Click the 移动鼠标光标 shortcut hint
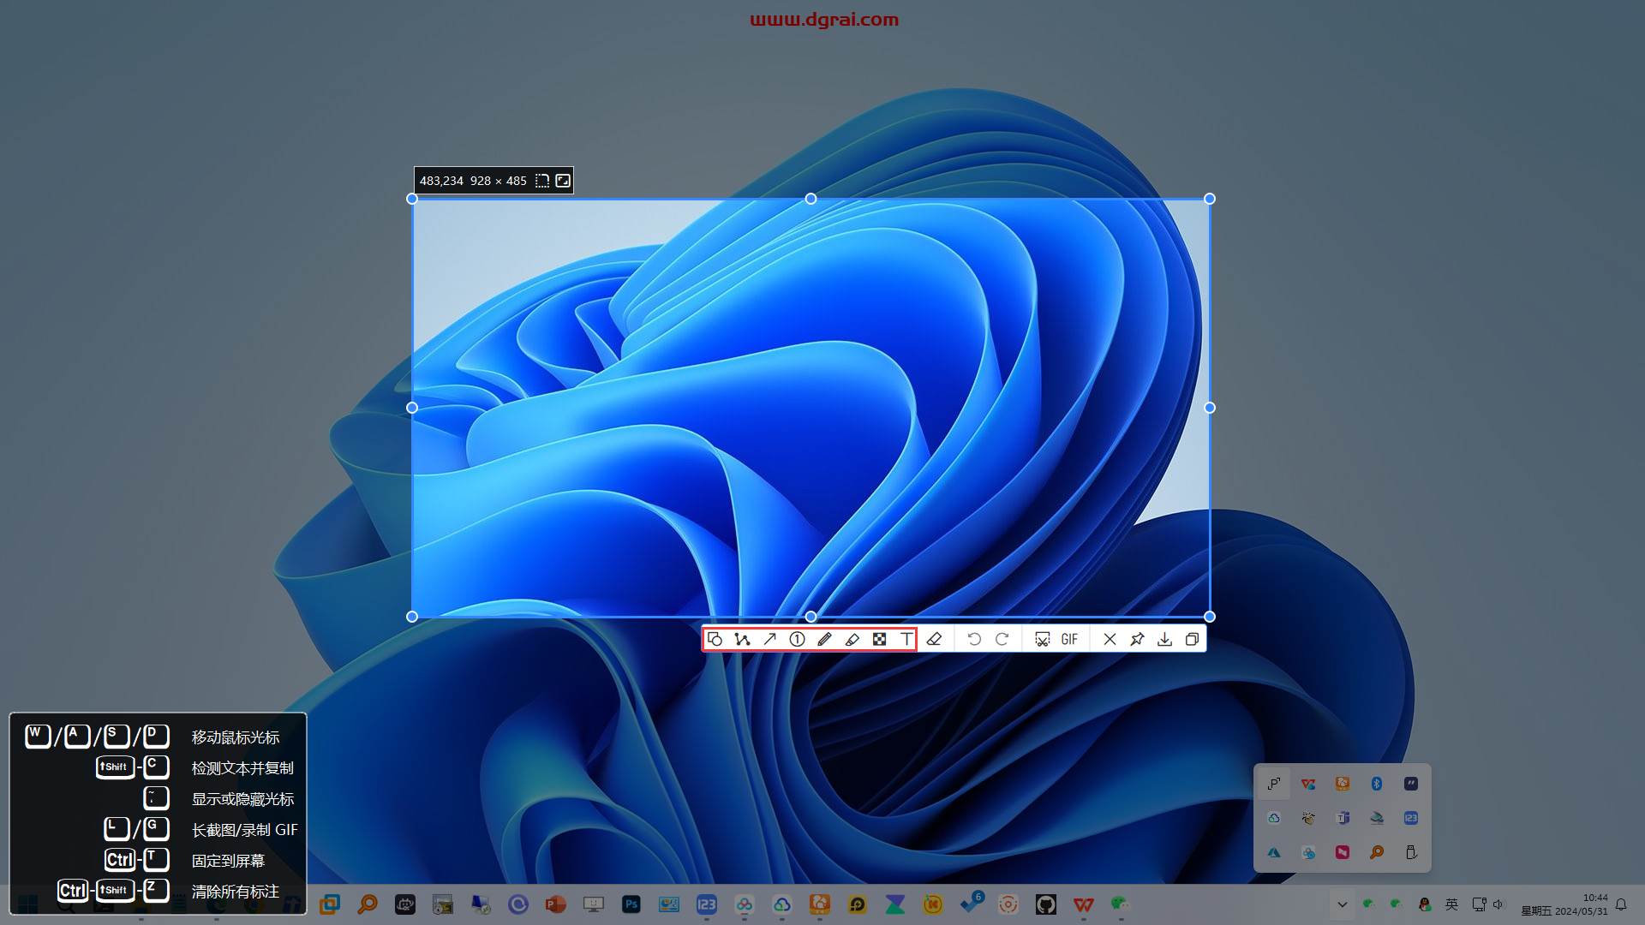Screen dimensions: 1645x925 pos(236,737)
